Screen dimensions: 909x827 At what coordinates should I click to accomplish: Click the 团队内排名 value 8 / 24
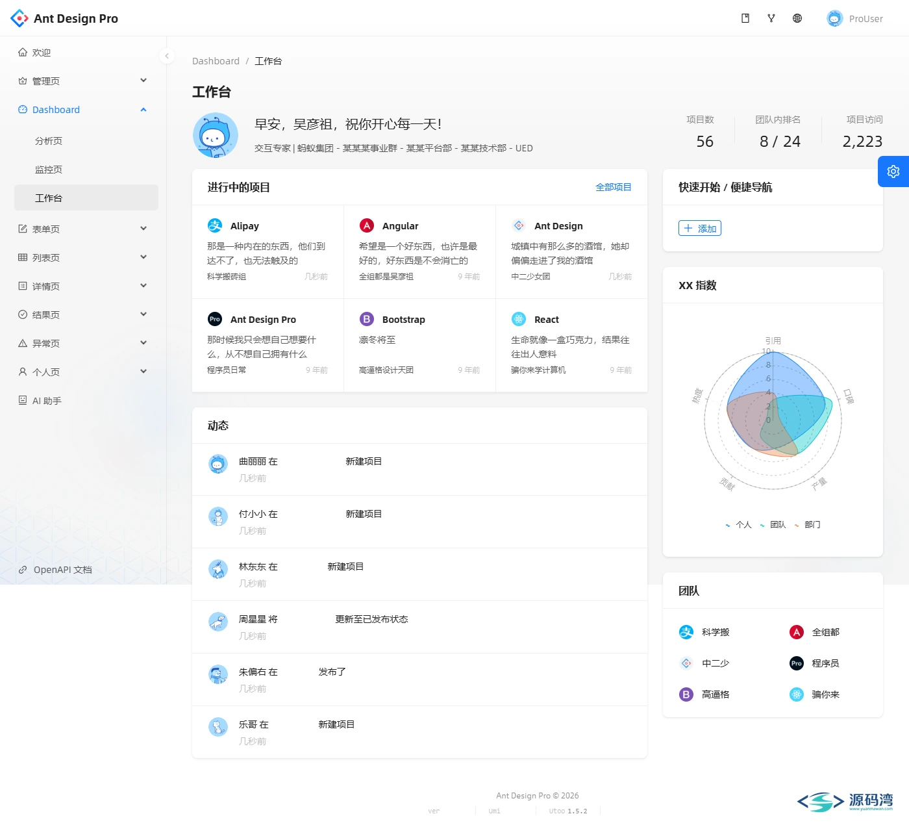[x=780, y=142]
